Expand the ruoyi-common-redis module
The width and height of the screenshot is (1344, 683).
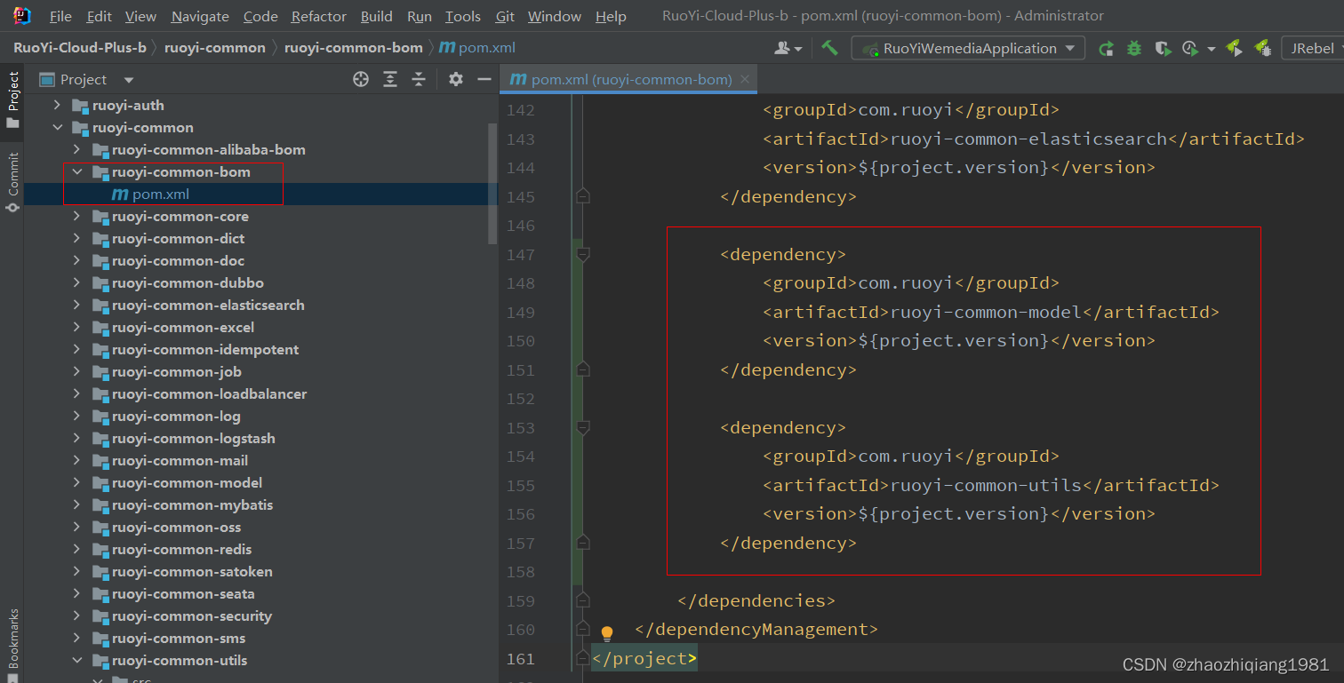tap(77, 549)
